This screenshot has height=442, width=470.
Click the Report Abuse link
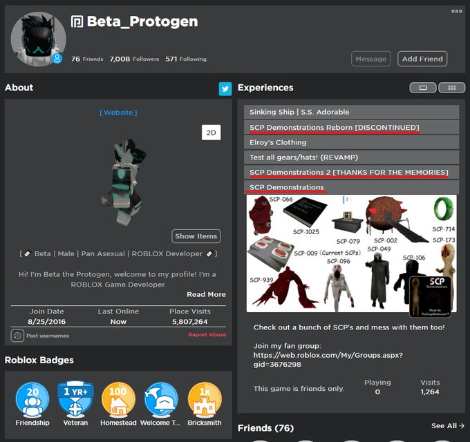[207, 335]
